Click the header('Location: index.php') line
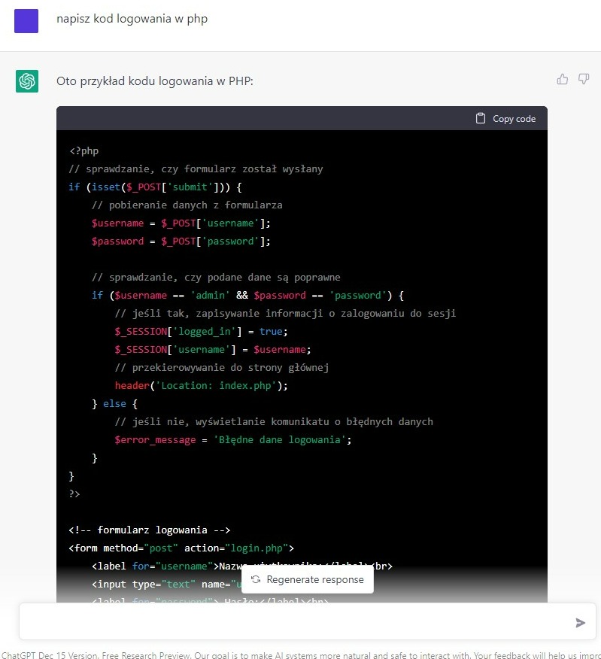The image size is (601, 659). [x=202, y=386]
